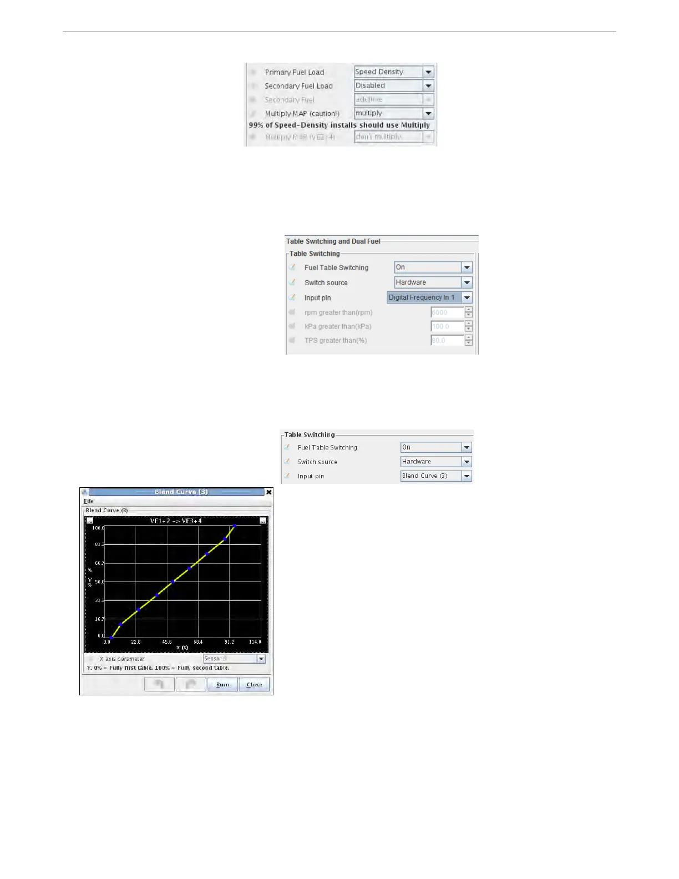Click pencil icon beside Digital Frequency Input pin
The height and width of the screenshot is (879, 679).
tap(292, 297)
